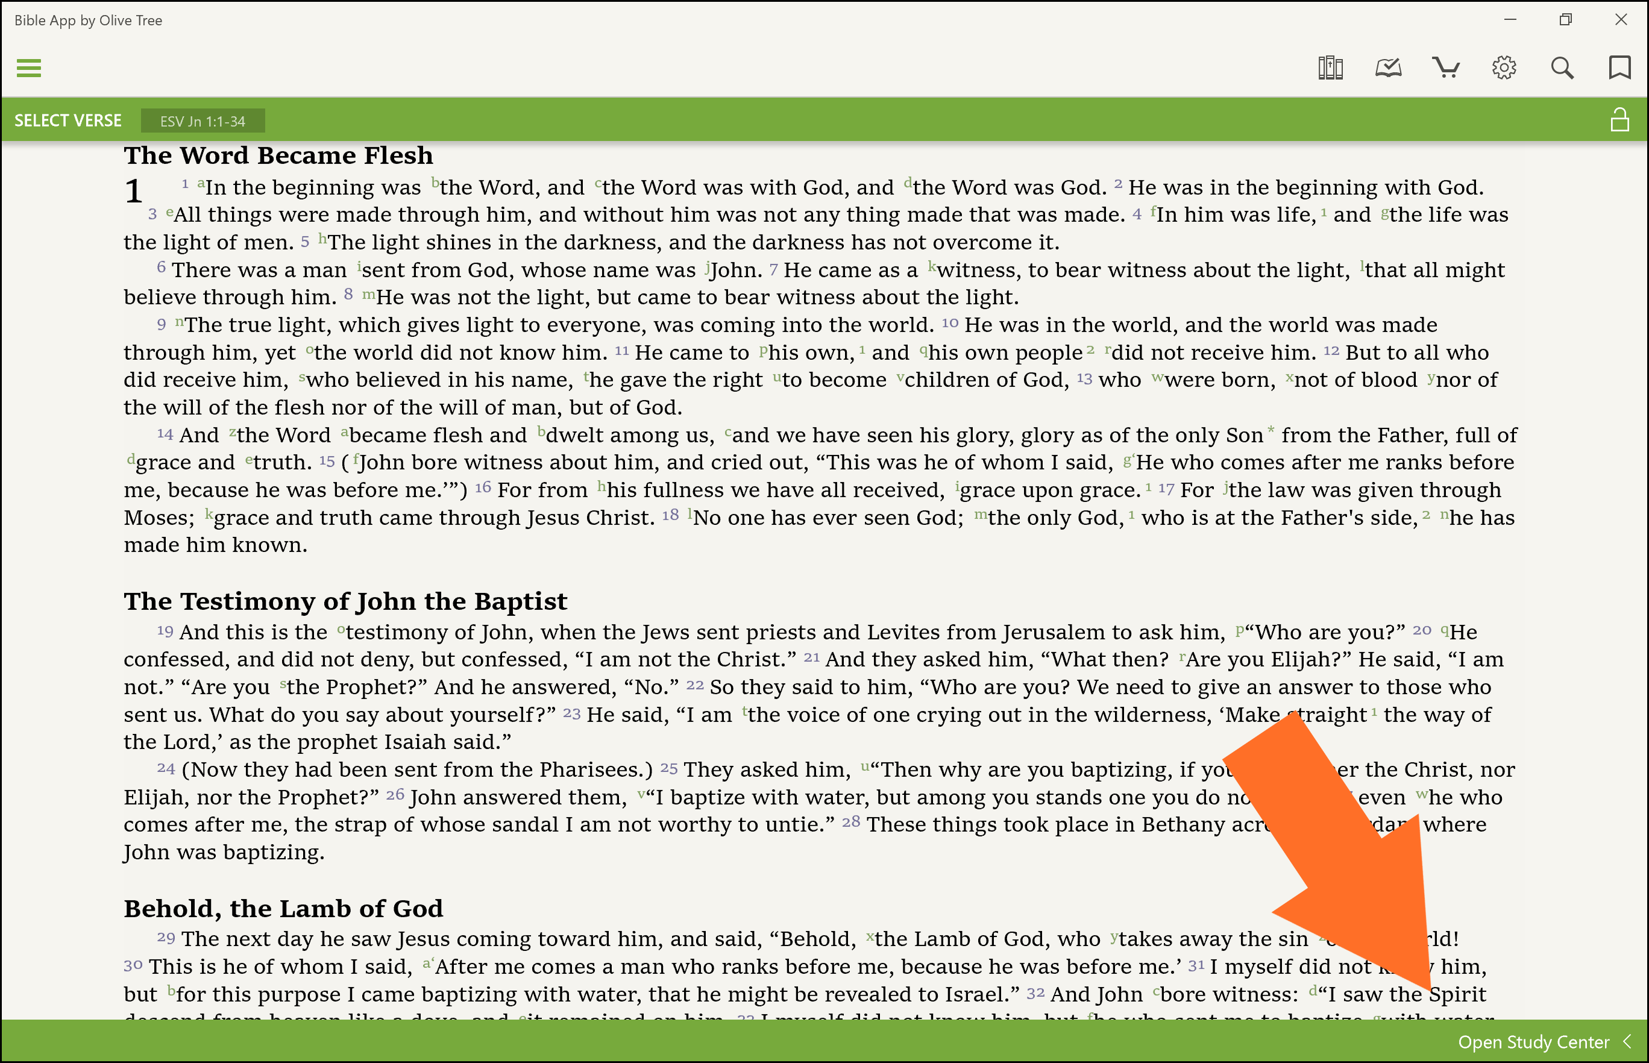Click 'Behold, the Lamb of God' heading

283,909
